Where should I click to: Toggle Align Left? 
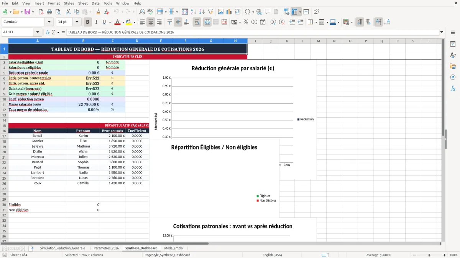142,22
